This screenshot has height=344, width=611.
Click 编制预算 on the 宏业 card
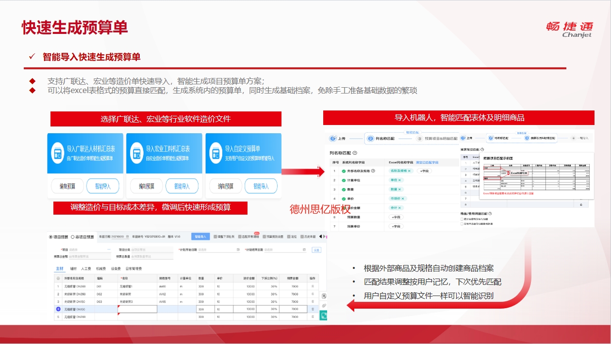coord(146,186)
